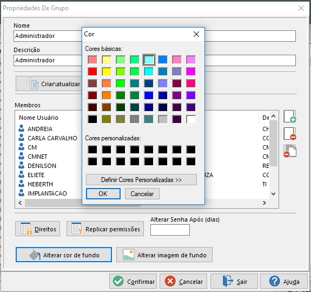Select the magenta swatch in second row
Image resolution: width=311 pixels, height=292 pixels.
191,72
